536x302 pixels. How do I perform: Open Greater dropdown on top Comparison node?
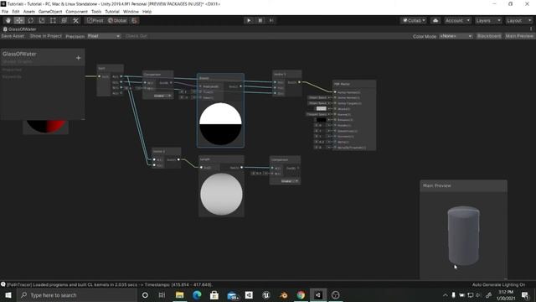click(162, 96)
